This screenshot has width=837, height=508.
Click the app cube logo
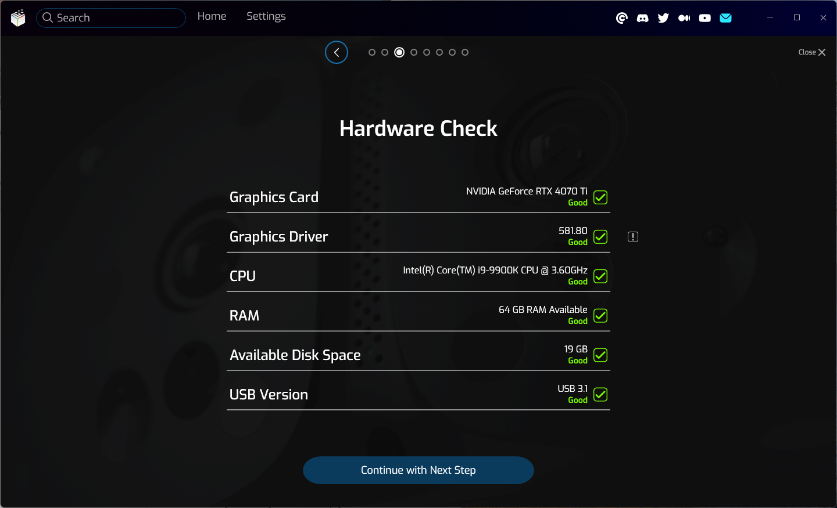[18, 18]
